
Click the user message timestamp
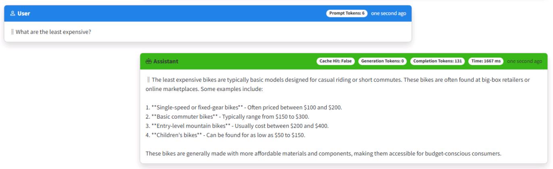389,13
